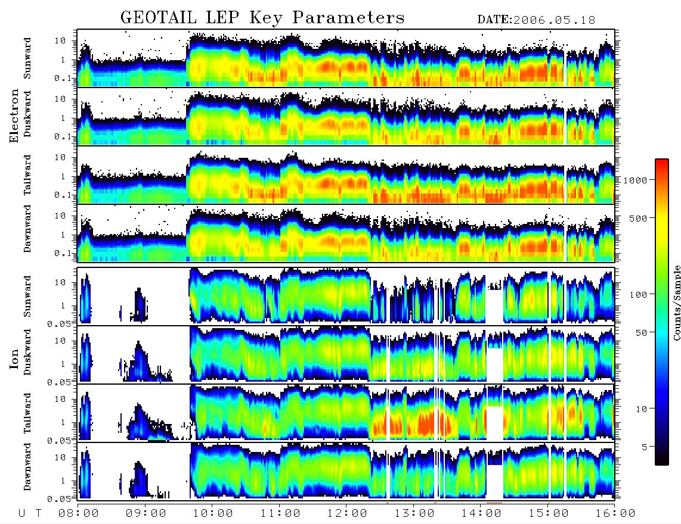Image resolution: width=681 pixels, height=524 pixels.
Task: Click the vertical "Counts/Sample" label
Action: (677, 302)
